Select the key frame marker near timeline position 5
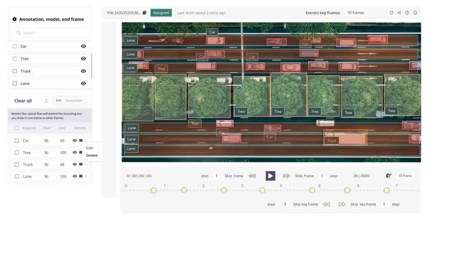 [312, 190]
